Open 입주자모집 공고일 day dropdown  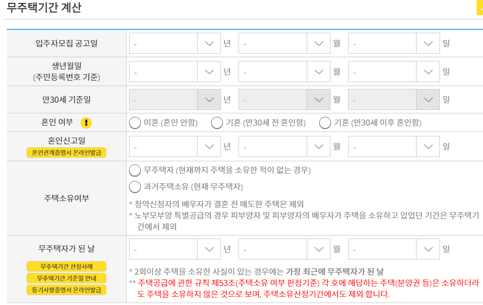click(394, 44)
